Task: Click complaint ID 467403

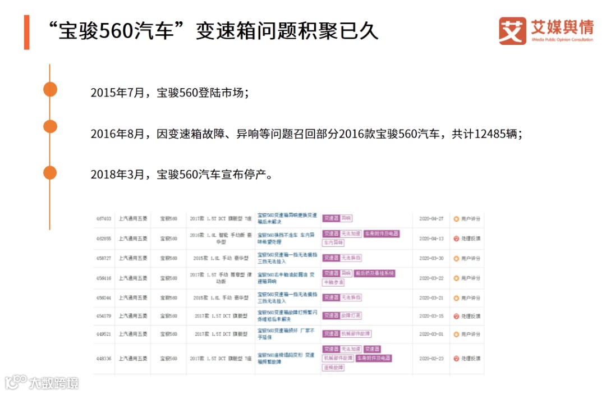Action: pyautogui.click(x=104, y=219)
